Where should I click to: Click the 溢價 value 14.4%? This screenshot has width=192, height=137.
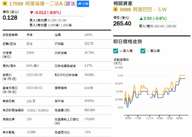88,35
